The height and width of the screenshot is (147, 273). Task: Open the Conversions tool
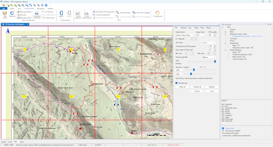coord(158,14)
